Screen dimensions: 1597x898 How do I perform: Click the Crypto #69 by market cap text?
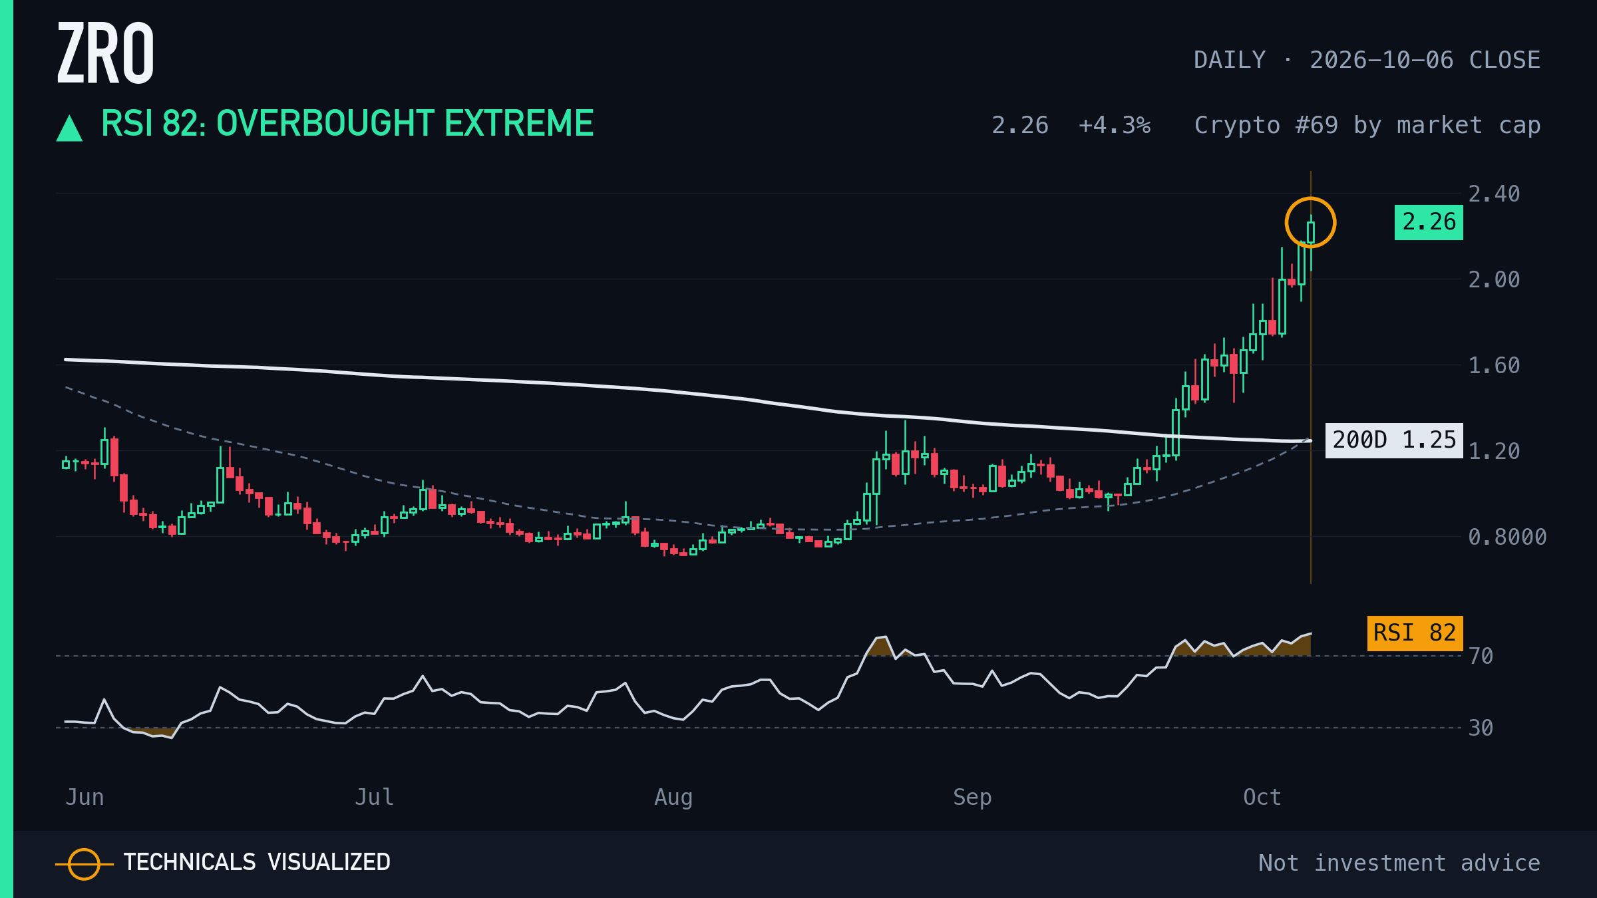pyautogui.click(x=1367, y=126)
